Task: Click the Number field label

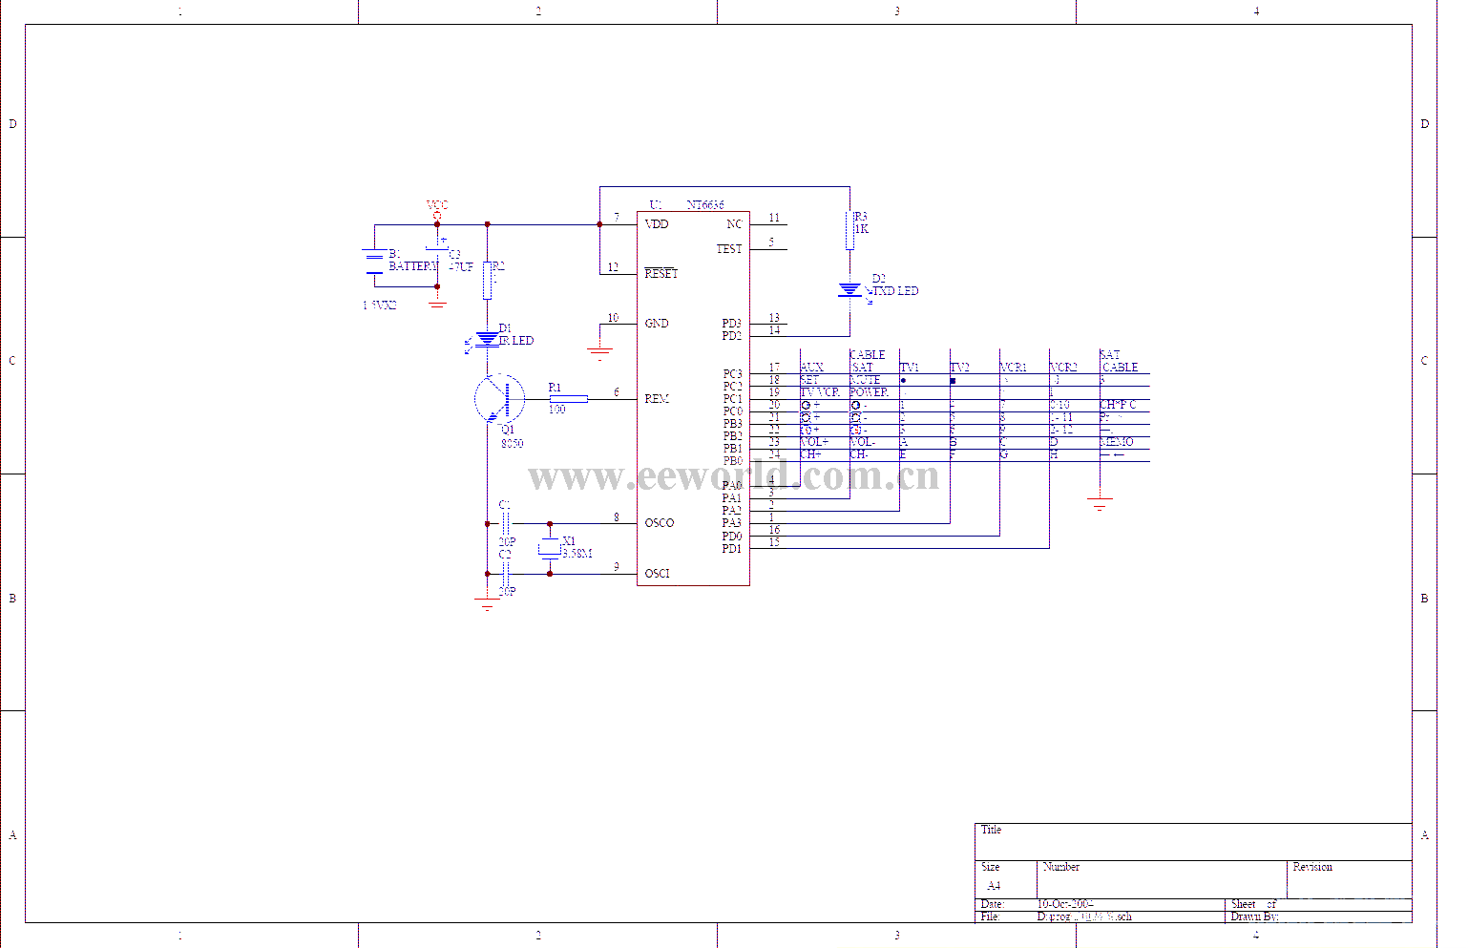Action: coord(1060,867)
